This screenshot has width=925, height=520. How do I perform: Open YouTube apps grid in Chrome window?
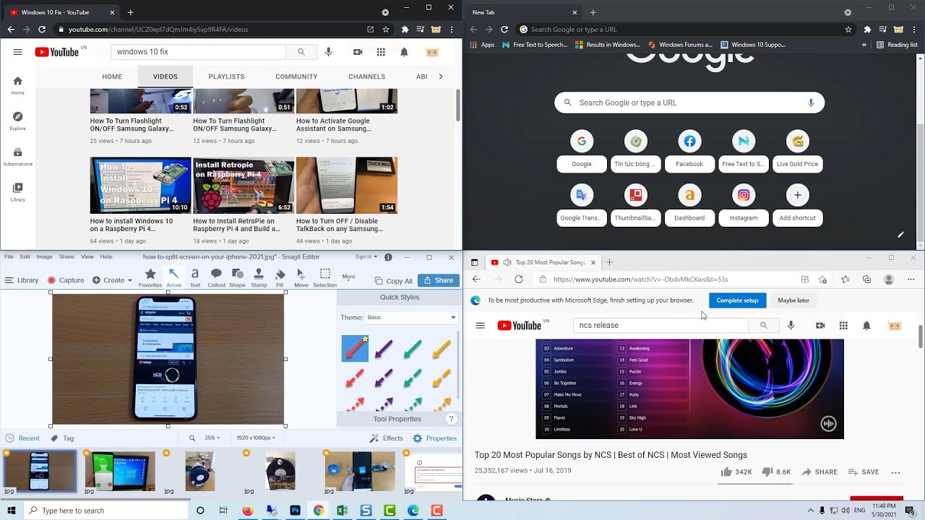coord(381,52)
